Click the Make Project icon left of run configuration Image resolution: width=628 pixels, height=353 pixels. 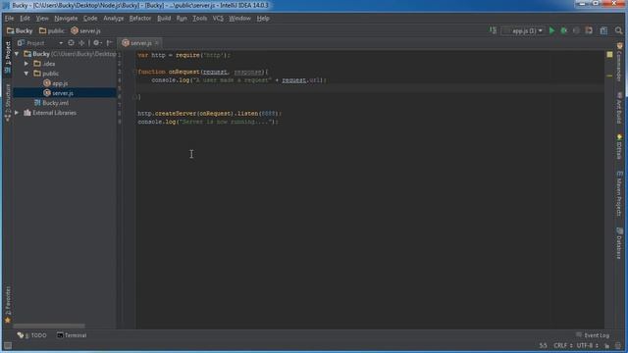point(493,30)
